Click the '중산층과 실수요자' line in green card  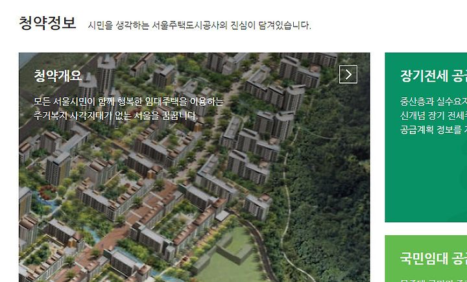coord(433,102)
